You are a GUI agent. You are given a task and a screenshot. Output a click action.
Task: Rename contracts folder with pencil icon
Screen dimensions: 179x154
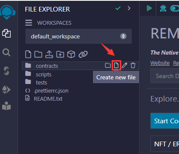125,65
